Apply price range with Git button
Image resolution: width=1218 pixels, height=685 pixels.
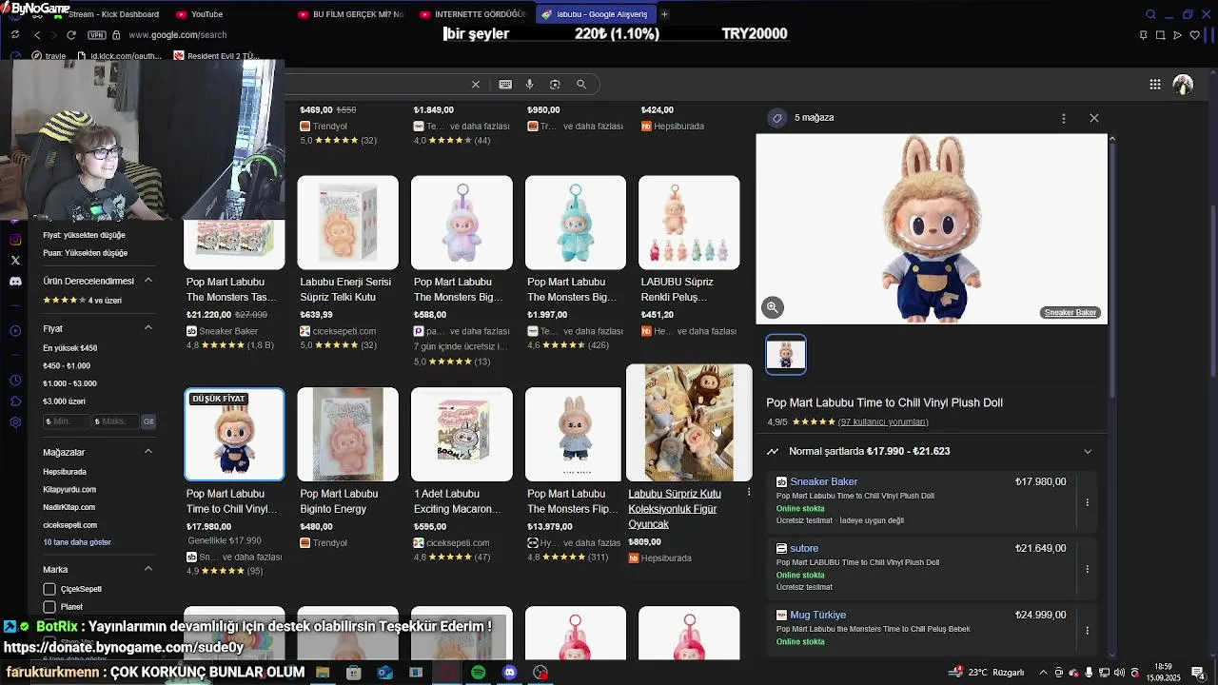click(148, 421)
